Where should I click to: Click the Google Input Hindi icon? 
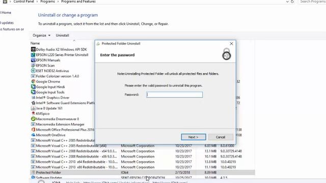pyautogui.click(x=33, y=87)
